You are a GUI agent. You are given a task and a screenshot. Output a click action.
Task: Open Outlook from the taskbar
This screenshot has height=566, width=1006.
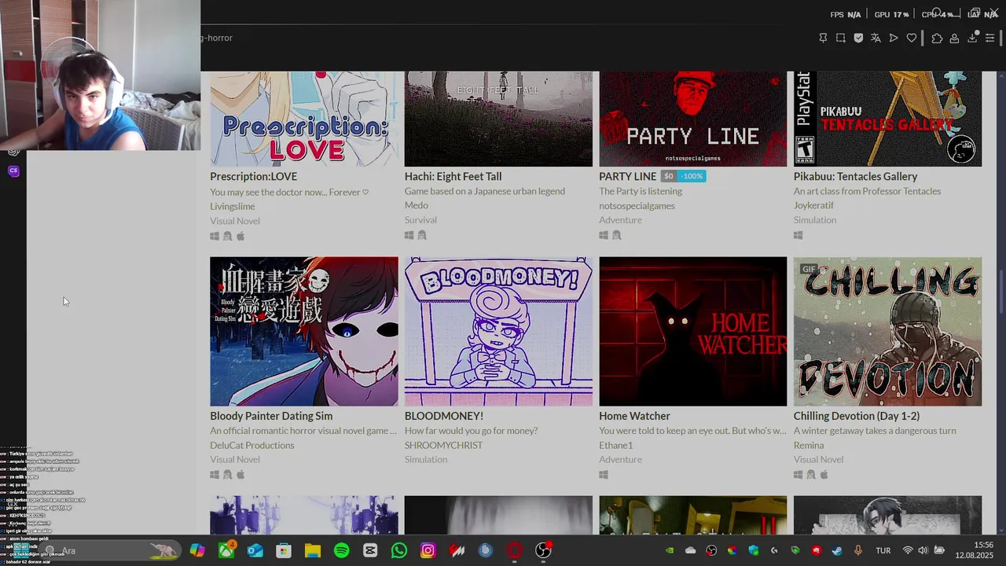[x=255, y=551]
